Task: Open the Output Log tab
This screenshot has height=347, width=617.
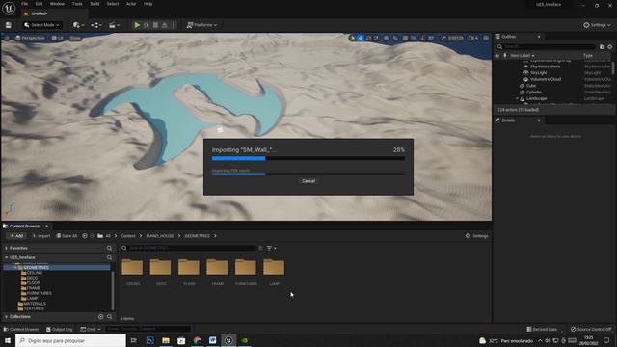Action: (x=60, y=329)
